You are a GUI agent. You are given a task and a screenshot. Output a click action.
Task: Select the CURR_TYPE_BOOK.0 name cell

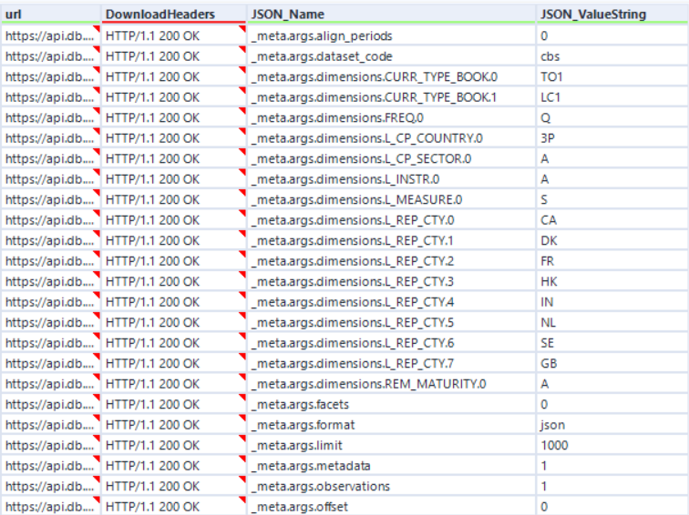[x=391, y=76]
